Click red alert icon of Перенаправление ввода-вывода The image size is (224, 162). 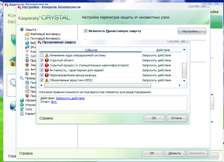[x=47, y=75]
